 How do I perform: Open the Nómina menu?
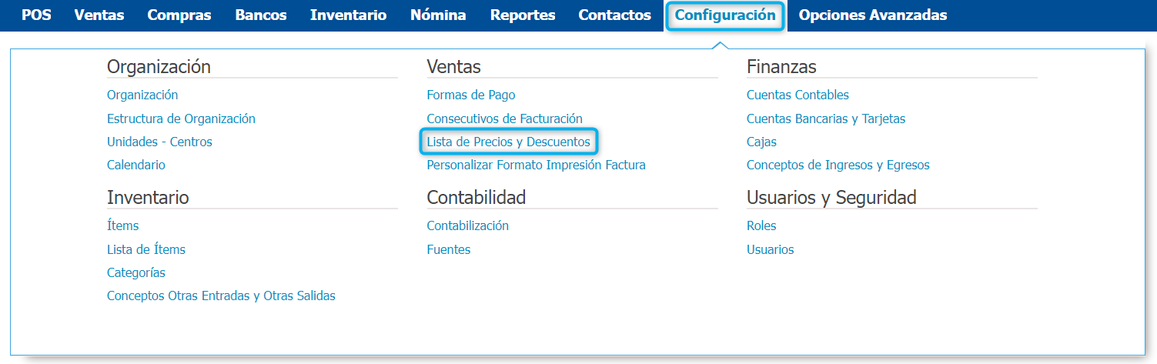pos(438,15)
